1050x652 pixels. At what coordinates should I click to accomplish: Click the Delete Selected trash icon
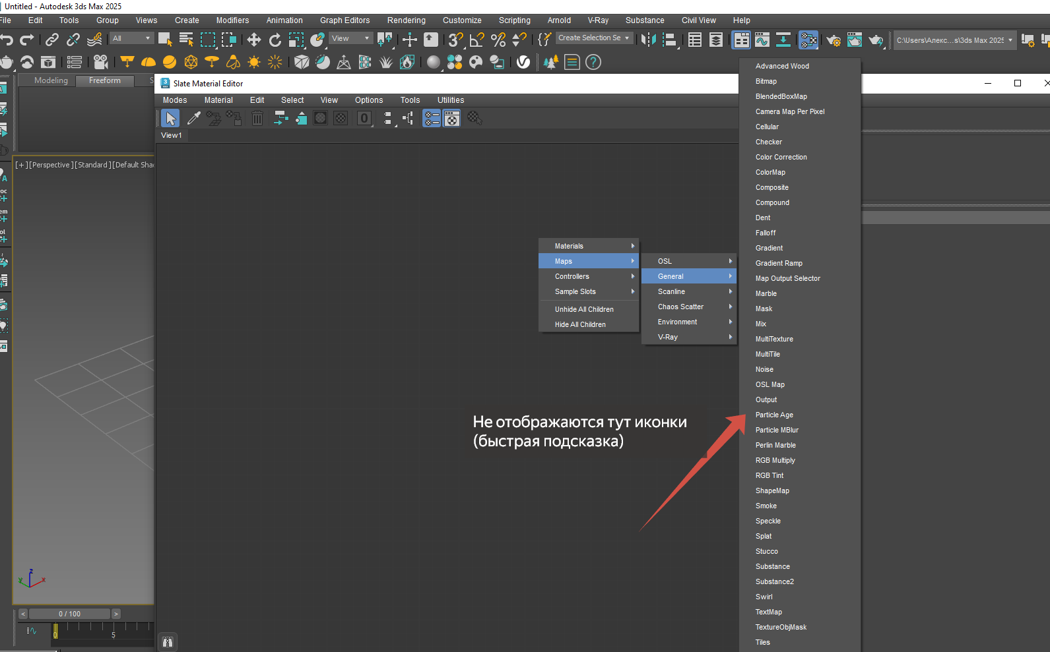coord(257,118)
